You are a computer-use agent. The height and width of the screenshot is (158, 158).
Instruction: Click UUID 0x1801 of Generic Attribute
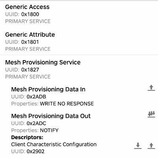pos(30,42)
